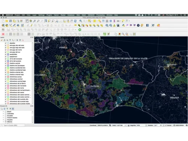The height and width of the screenshot is (141, 188).
Task: Save the project with the floppy disk icon
Action: point(11,21)
